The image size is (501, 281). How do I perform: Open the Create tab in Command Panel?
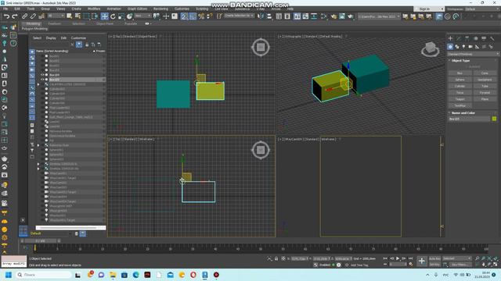click(450, 38)
